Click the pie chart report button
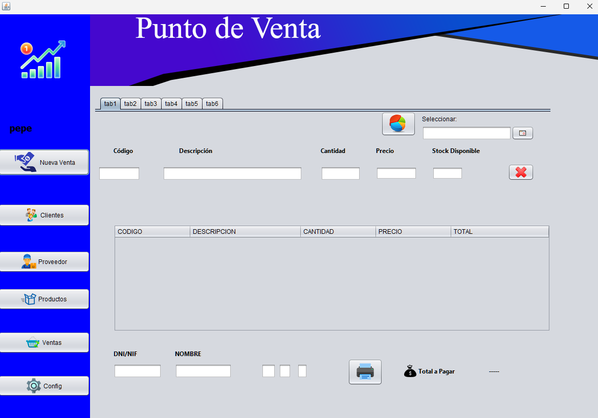The image size is (598, 418). pos(398,124)
